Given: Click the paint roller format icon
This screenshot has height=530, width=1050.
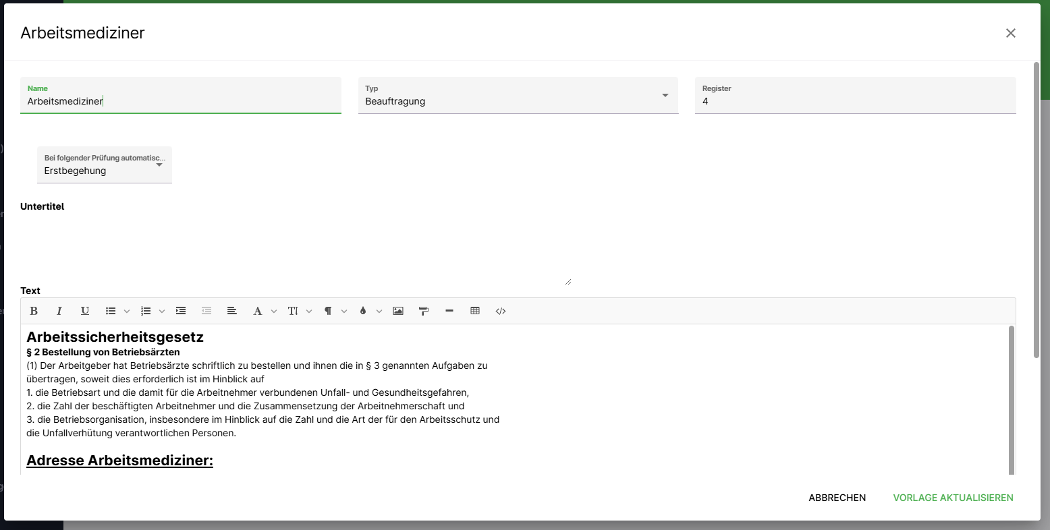Looking at the screenshot, I should point(424,311).
